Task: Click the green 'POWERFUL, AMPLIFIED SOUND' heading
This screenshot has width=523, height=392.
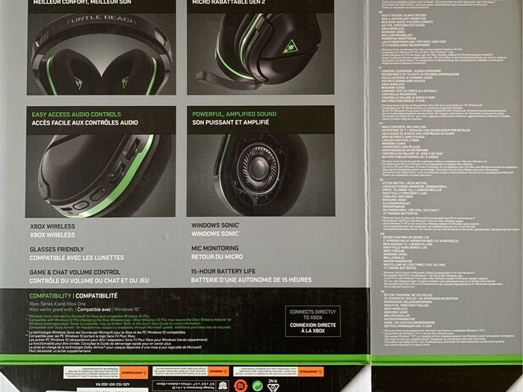Action: point(234,114)
